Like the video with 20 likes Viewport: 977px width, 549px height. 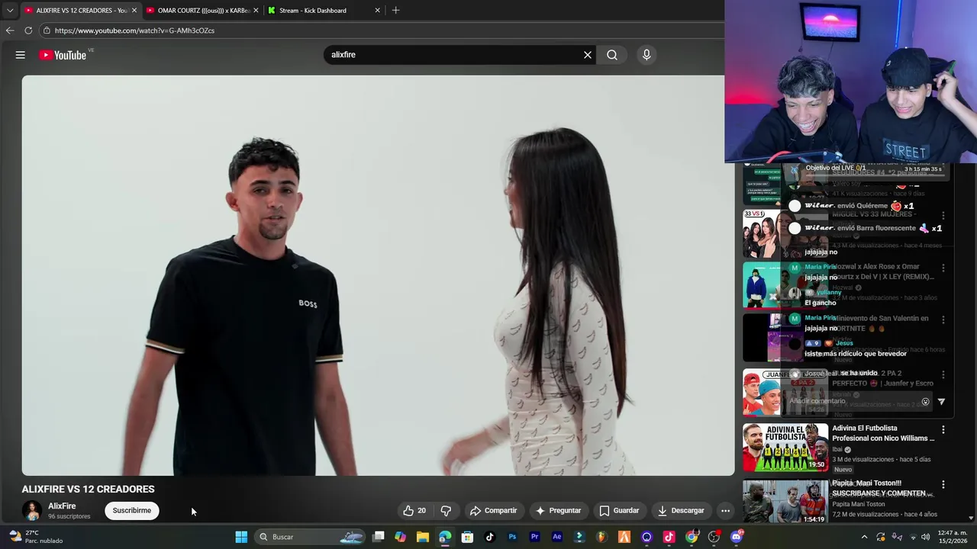coord(414,511)
